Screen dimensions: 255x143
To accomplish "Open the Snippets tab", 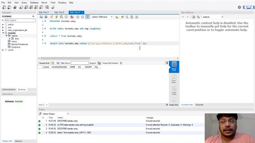I will (x=199, y=105).
